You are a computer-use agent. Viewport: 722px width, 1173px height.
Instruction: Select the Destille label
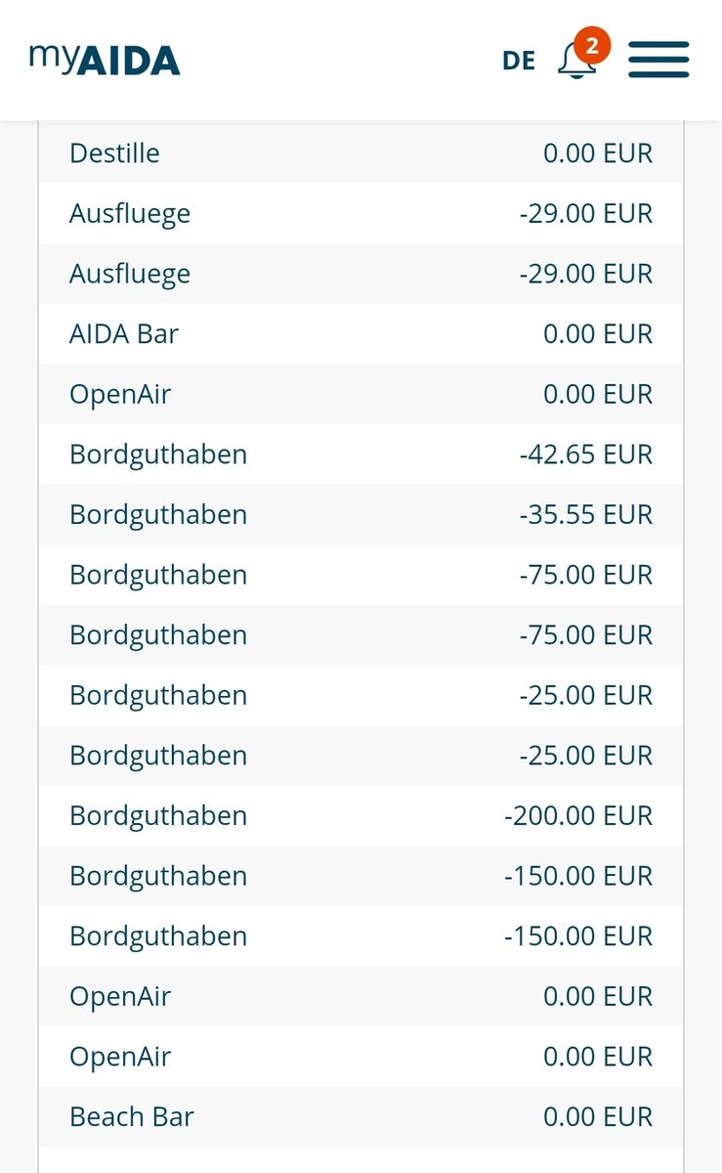pos(114,153)
